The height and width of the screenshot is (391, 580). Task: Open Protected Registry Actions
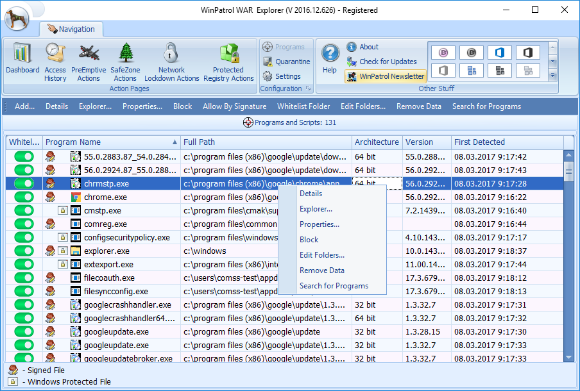(x=228, y=61)
